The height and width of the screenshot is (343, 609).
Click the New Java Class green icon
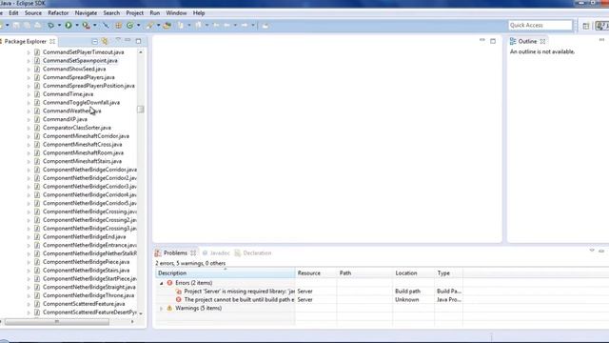pyautogui.click(x=129, y=26)
